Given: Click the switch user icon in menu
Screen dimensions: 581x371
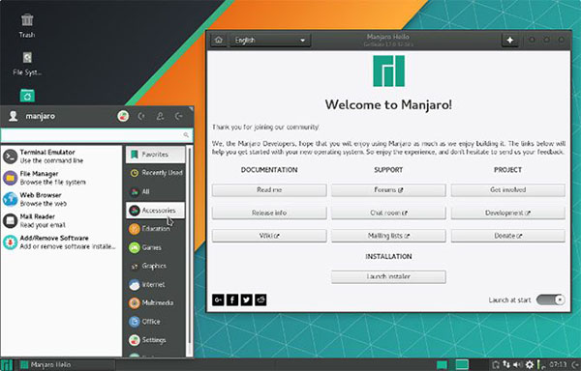Looking at the screenshot, I should (160, 116).
